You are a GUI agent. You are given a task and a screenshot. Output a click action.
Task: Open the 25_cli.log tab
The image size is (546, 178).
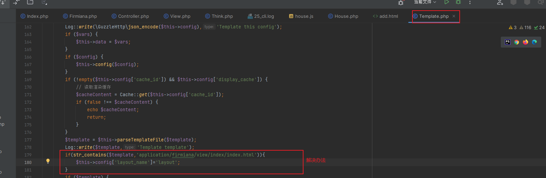[261, 16]
